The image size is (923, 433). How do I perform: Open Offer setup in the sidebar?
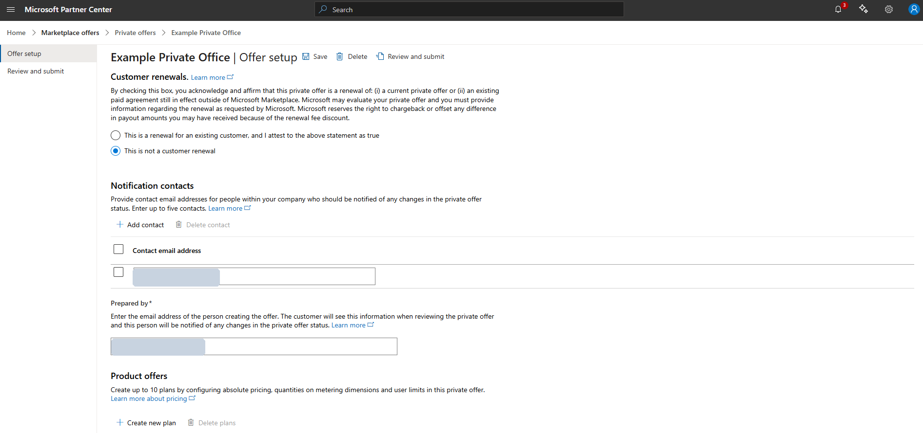tap(48, 54)
